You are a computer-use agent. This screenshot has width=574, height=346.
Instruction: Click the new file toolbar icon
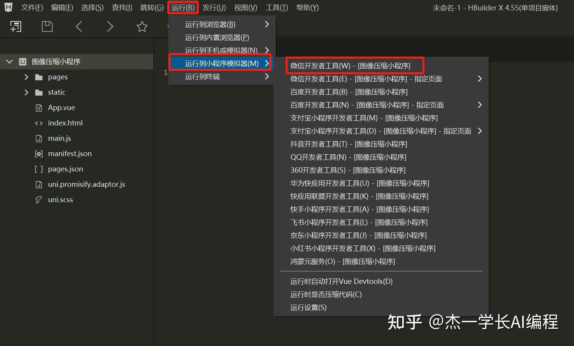pos(16,26)
